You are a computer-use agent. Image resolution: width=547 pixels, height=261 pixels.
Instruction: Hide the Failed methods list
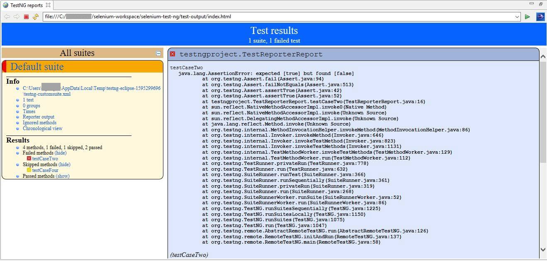61,153
